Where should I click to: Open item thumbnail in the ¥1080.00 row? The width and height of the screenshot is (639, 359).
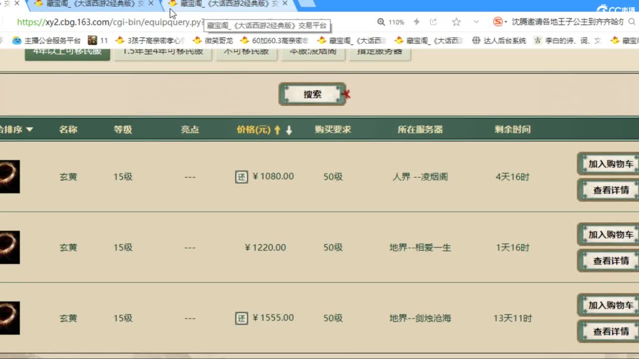click(x=9, y=177)
